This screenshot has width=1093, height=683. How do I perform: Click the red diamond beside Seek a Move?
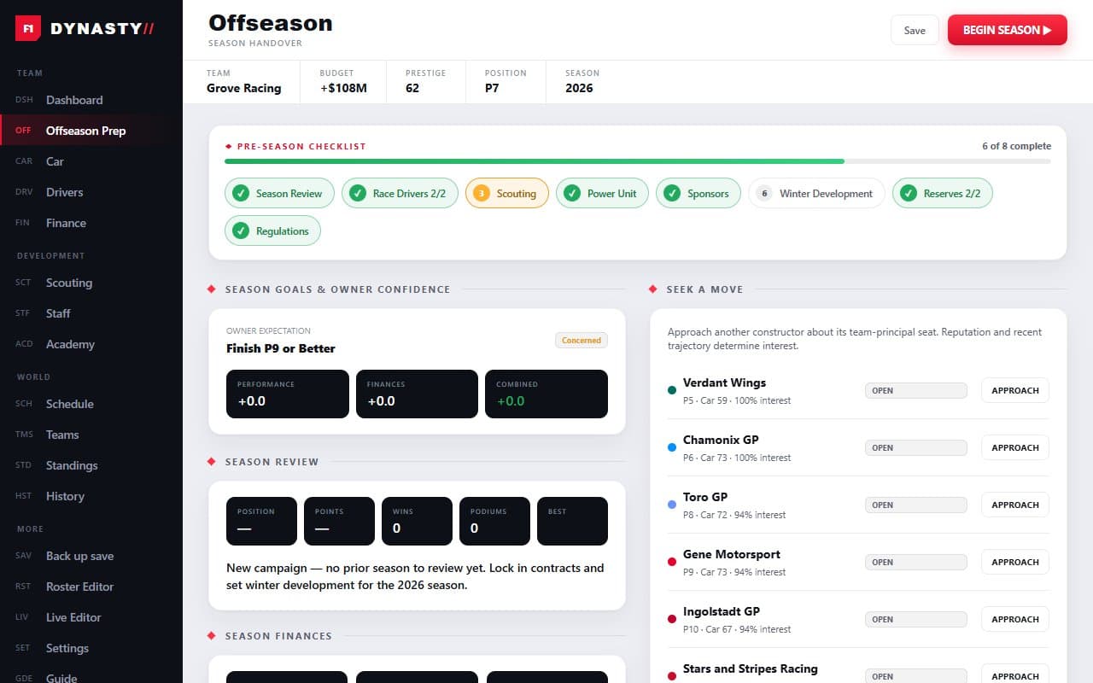(x=653, y=289)
